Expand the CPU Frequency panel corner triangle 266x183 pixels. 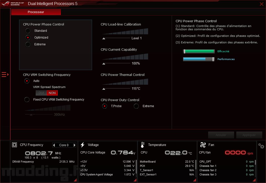click(75, 180)
